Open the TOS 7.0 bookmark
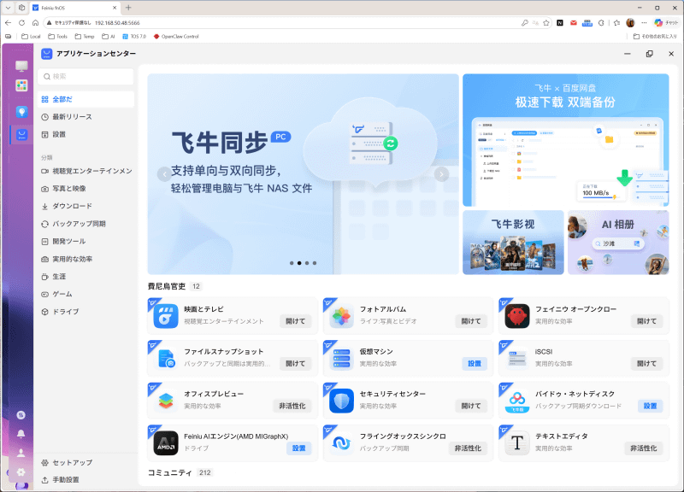 click(x=134, y=37)
